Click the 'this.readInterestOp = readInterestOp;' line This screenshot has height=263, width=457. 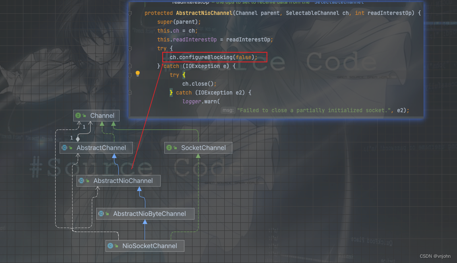[215, 39]
